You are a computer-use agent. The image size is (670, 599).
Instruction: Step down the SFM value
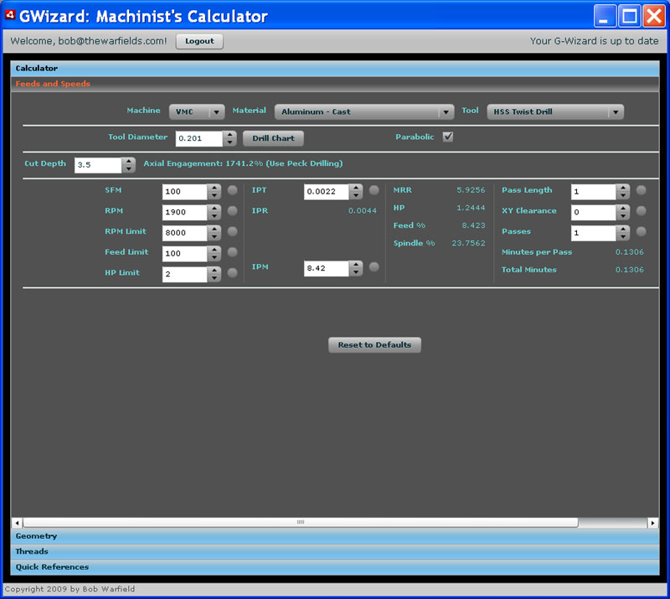tap(214, 194)
